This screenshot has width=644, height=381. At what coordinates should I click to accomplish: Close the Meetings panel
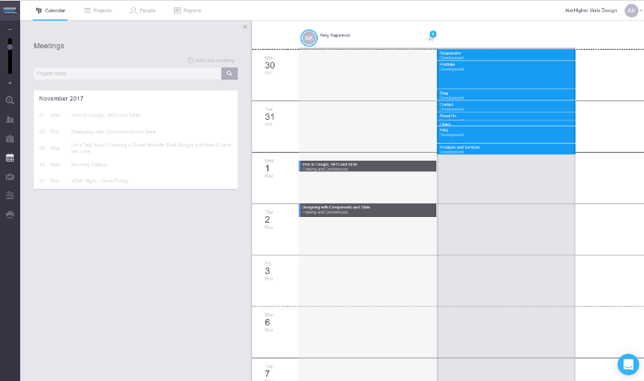pyautogui.click(x=245, y=27)
